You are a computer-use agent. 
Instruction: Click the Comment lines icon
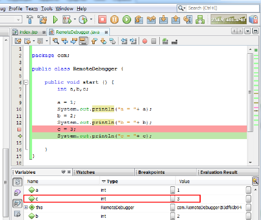165,41
